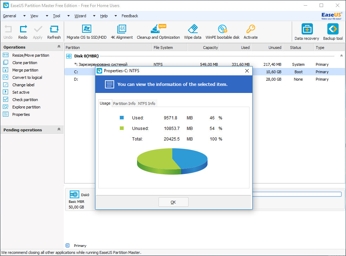Viewport: 346px width, 256px height.
Task: Sort by the Status column header
Action: click(298, 48)
